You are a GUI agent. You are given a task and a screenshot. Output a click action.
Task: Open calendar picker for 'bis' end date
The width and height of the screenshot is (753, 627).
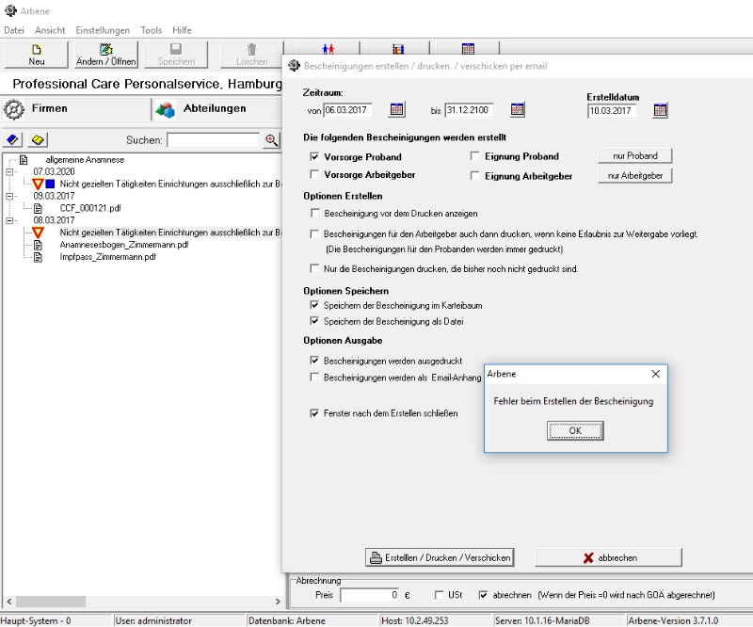[x=518, y=110]
